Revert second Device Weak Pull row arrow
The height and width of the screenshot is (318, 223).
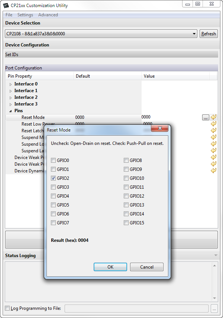(213, 164)
